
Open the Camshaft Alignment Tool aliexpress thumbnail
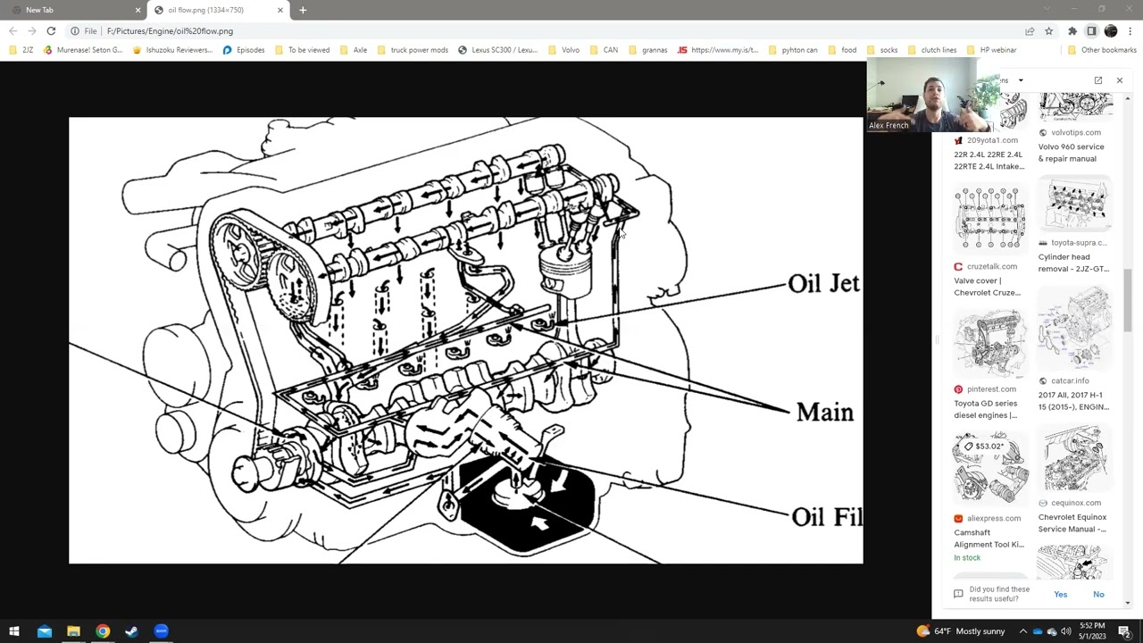coord(989,469)
